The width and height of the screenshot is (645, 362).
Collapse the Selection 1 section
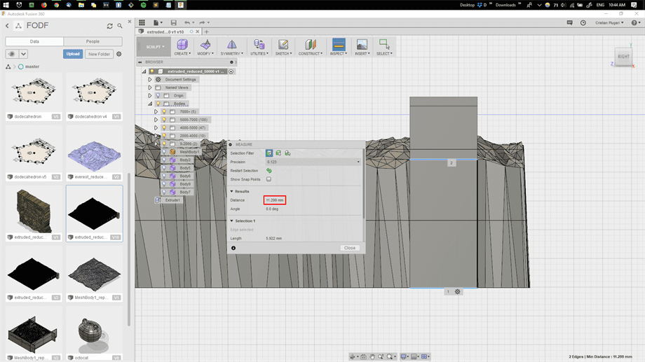231,221
